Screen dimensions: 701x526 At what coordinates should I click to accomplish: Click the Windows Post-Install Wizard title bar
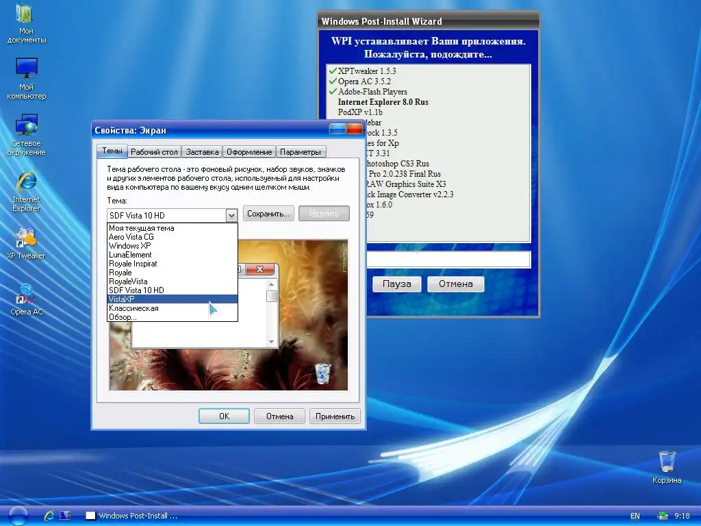click(x=429, y=21)
